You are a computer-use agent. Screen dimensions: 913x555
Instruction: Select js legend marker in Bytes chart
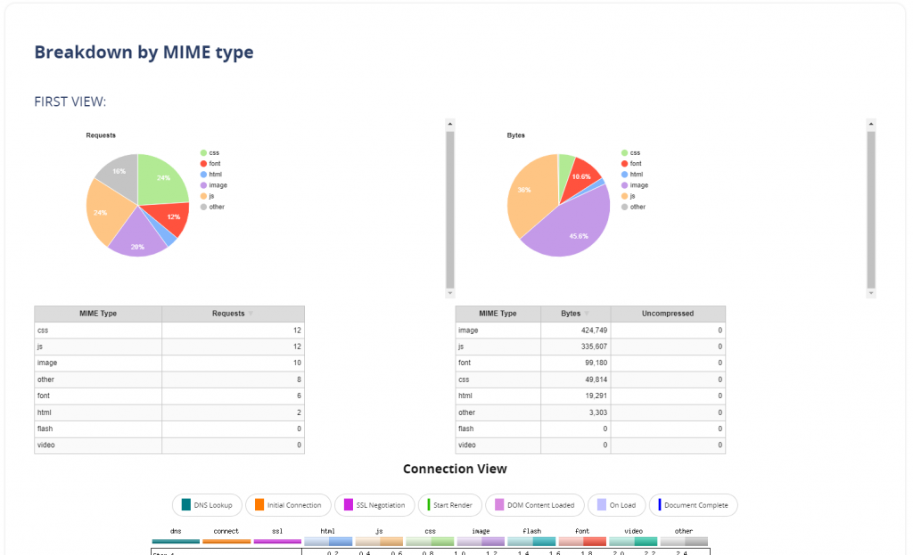pos(624,196)
